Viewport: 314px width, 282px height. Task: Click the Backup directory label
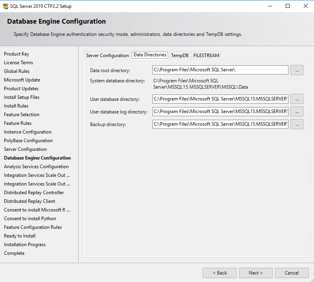(108, 124)
